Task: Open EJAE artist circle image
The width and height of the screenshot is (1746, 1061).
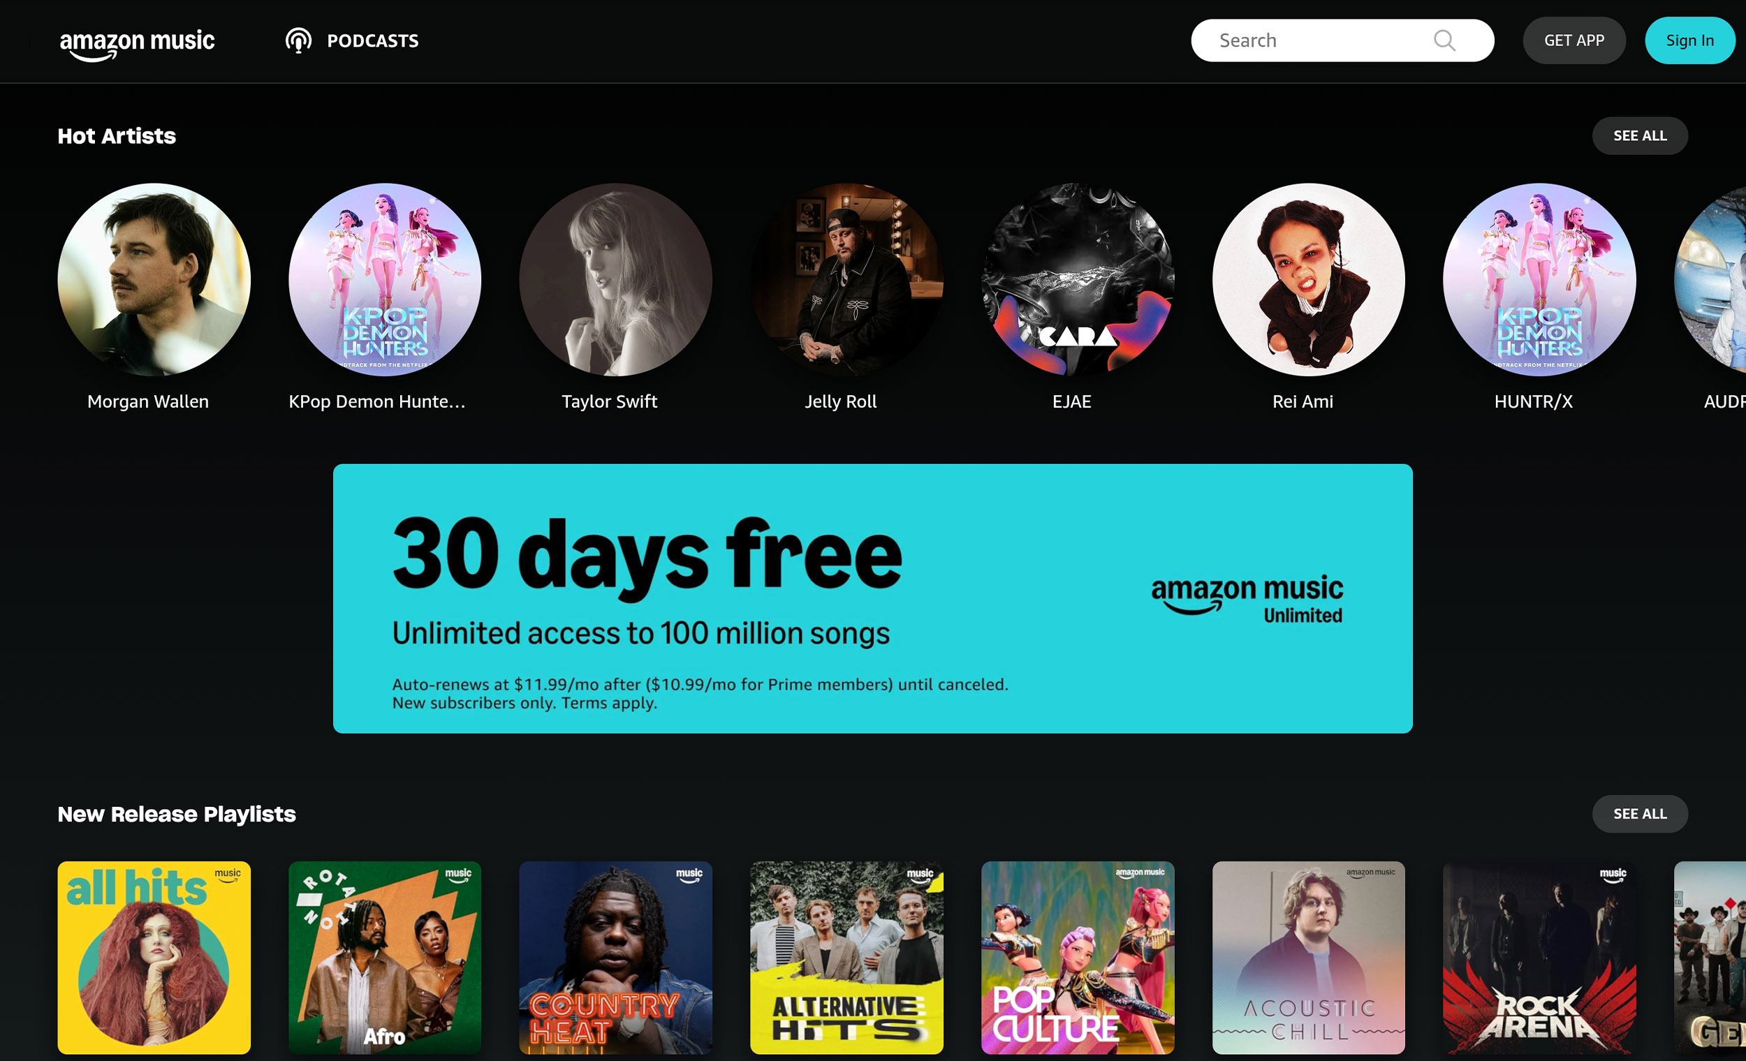Action: coord(1077,280)
